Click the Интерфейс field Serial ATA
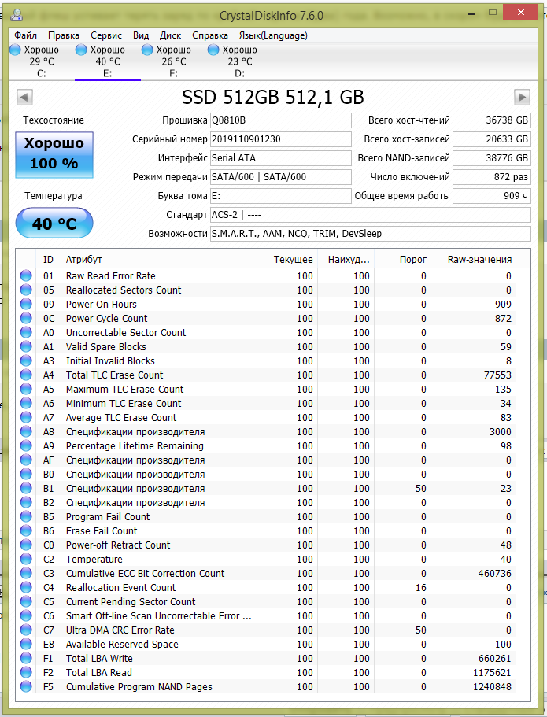 click(281, 157)
